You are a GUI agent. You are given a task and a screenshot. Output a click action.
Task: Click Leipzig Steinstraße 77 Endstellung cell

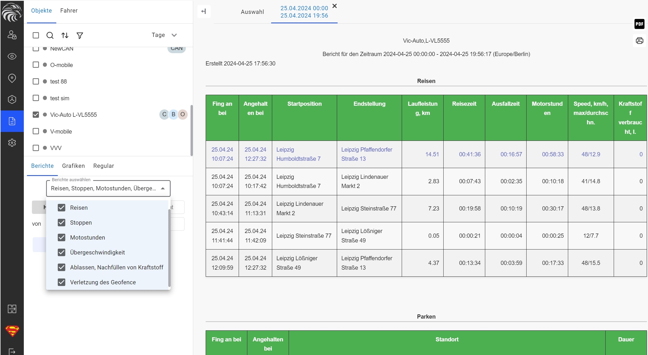click(369, 209)
